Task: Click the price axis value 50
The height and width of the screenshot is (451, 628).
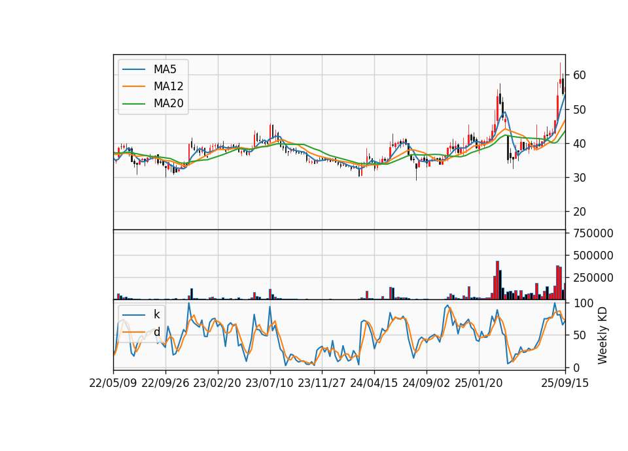Action: click(579, 109)
